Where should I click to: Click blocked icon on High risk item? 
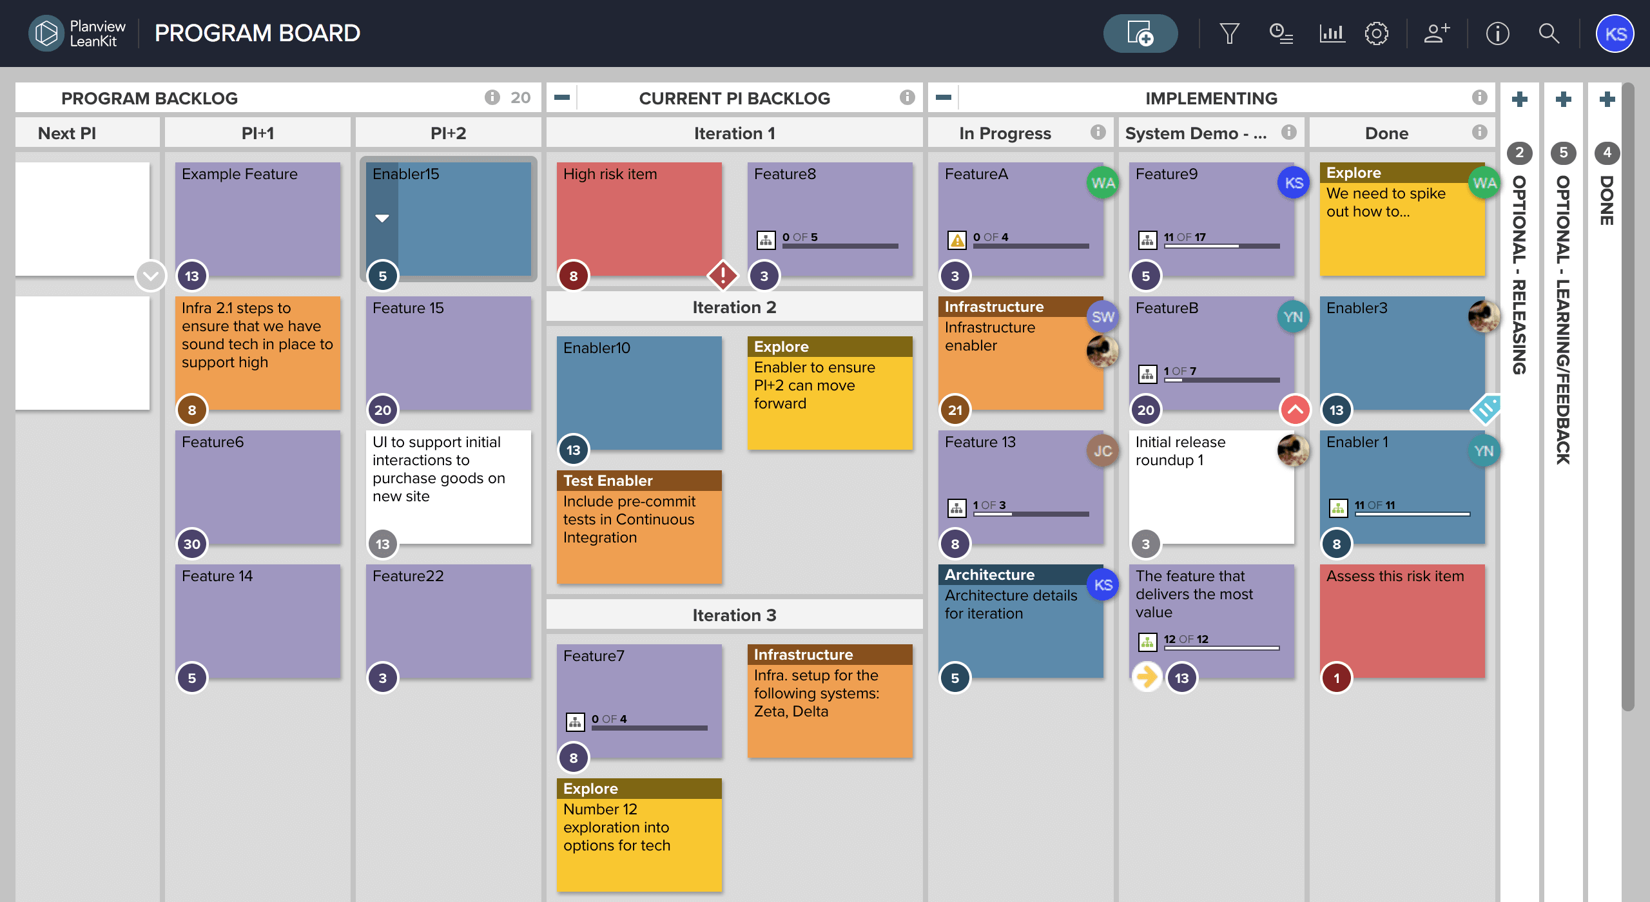[x=723, y=276]
